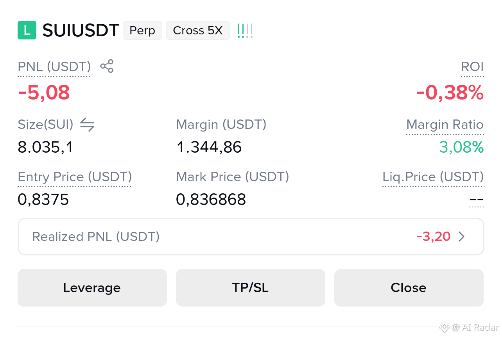
Task: Share PNL using the share icon
Action: tap(107, 66)
